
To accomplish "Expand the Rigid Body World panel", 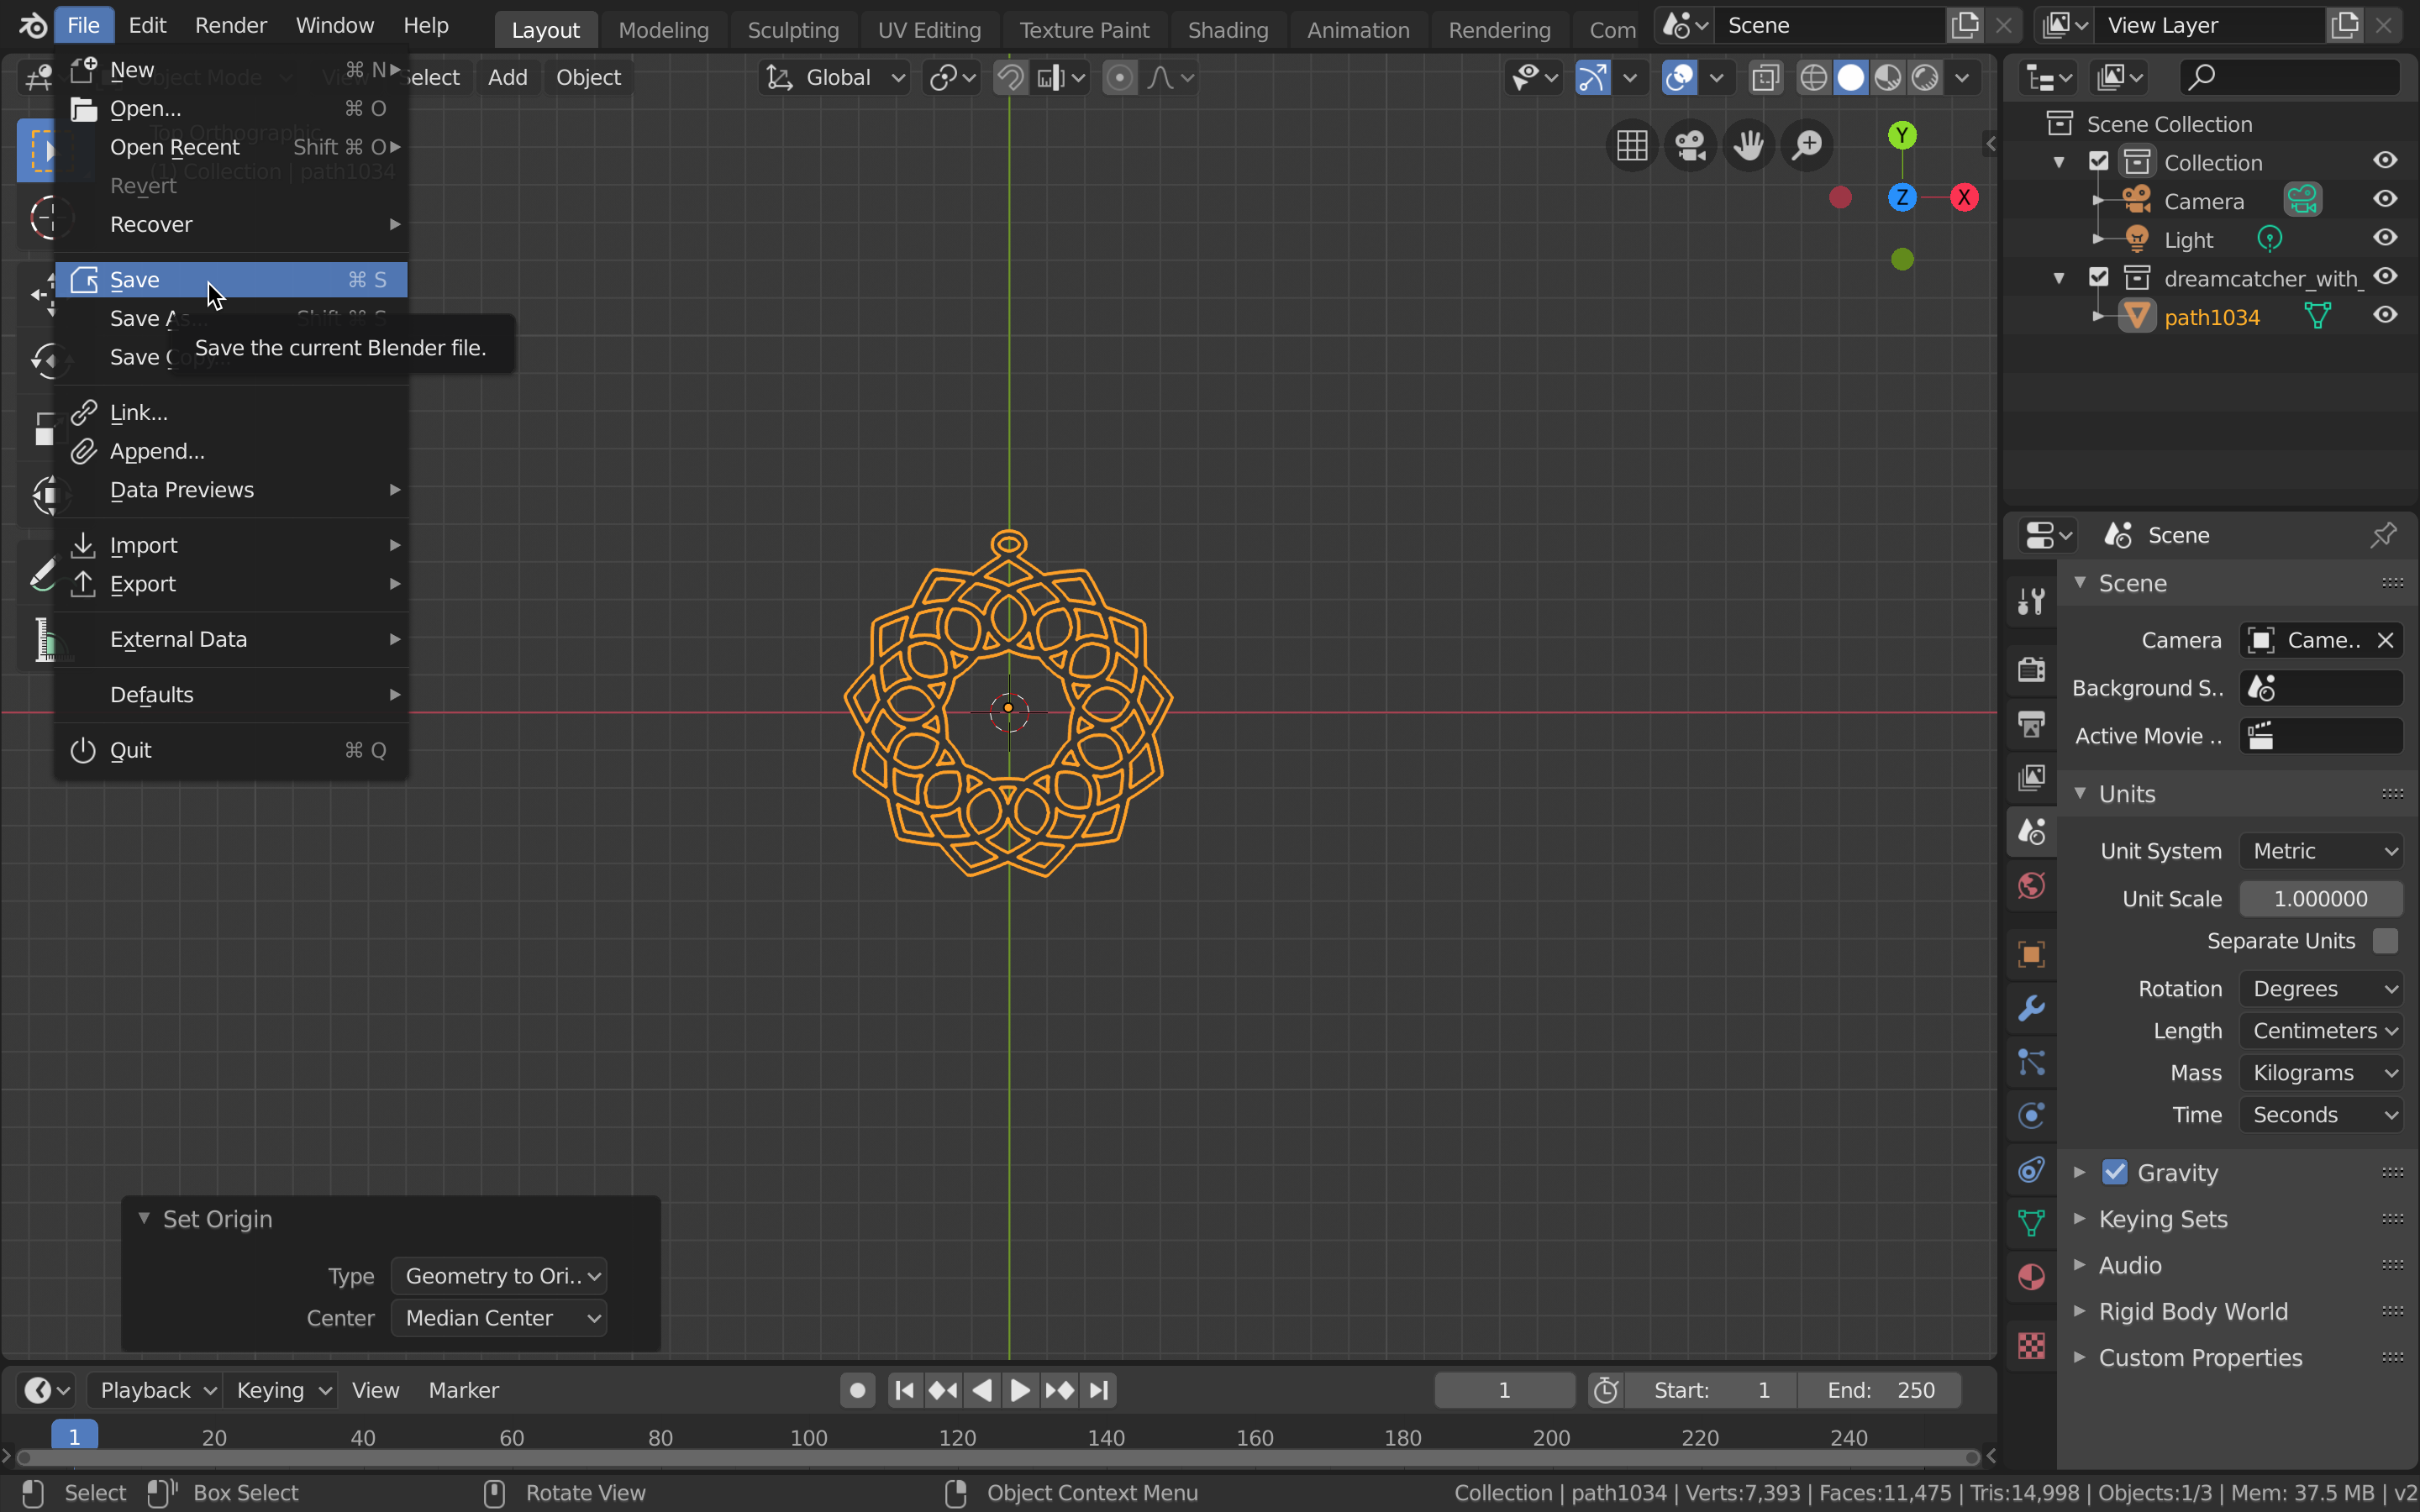I will pyautogui.click(x=2192, y=1311).
